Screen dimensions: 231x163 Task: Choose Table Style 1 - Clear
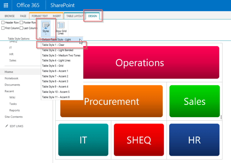[53, 45]
